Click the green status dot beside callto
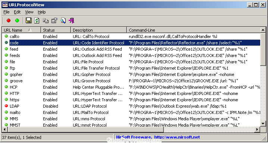The height and width of the screenshot is (143, 268). click(6, 36)
